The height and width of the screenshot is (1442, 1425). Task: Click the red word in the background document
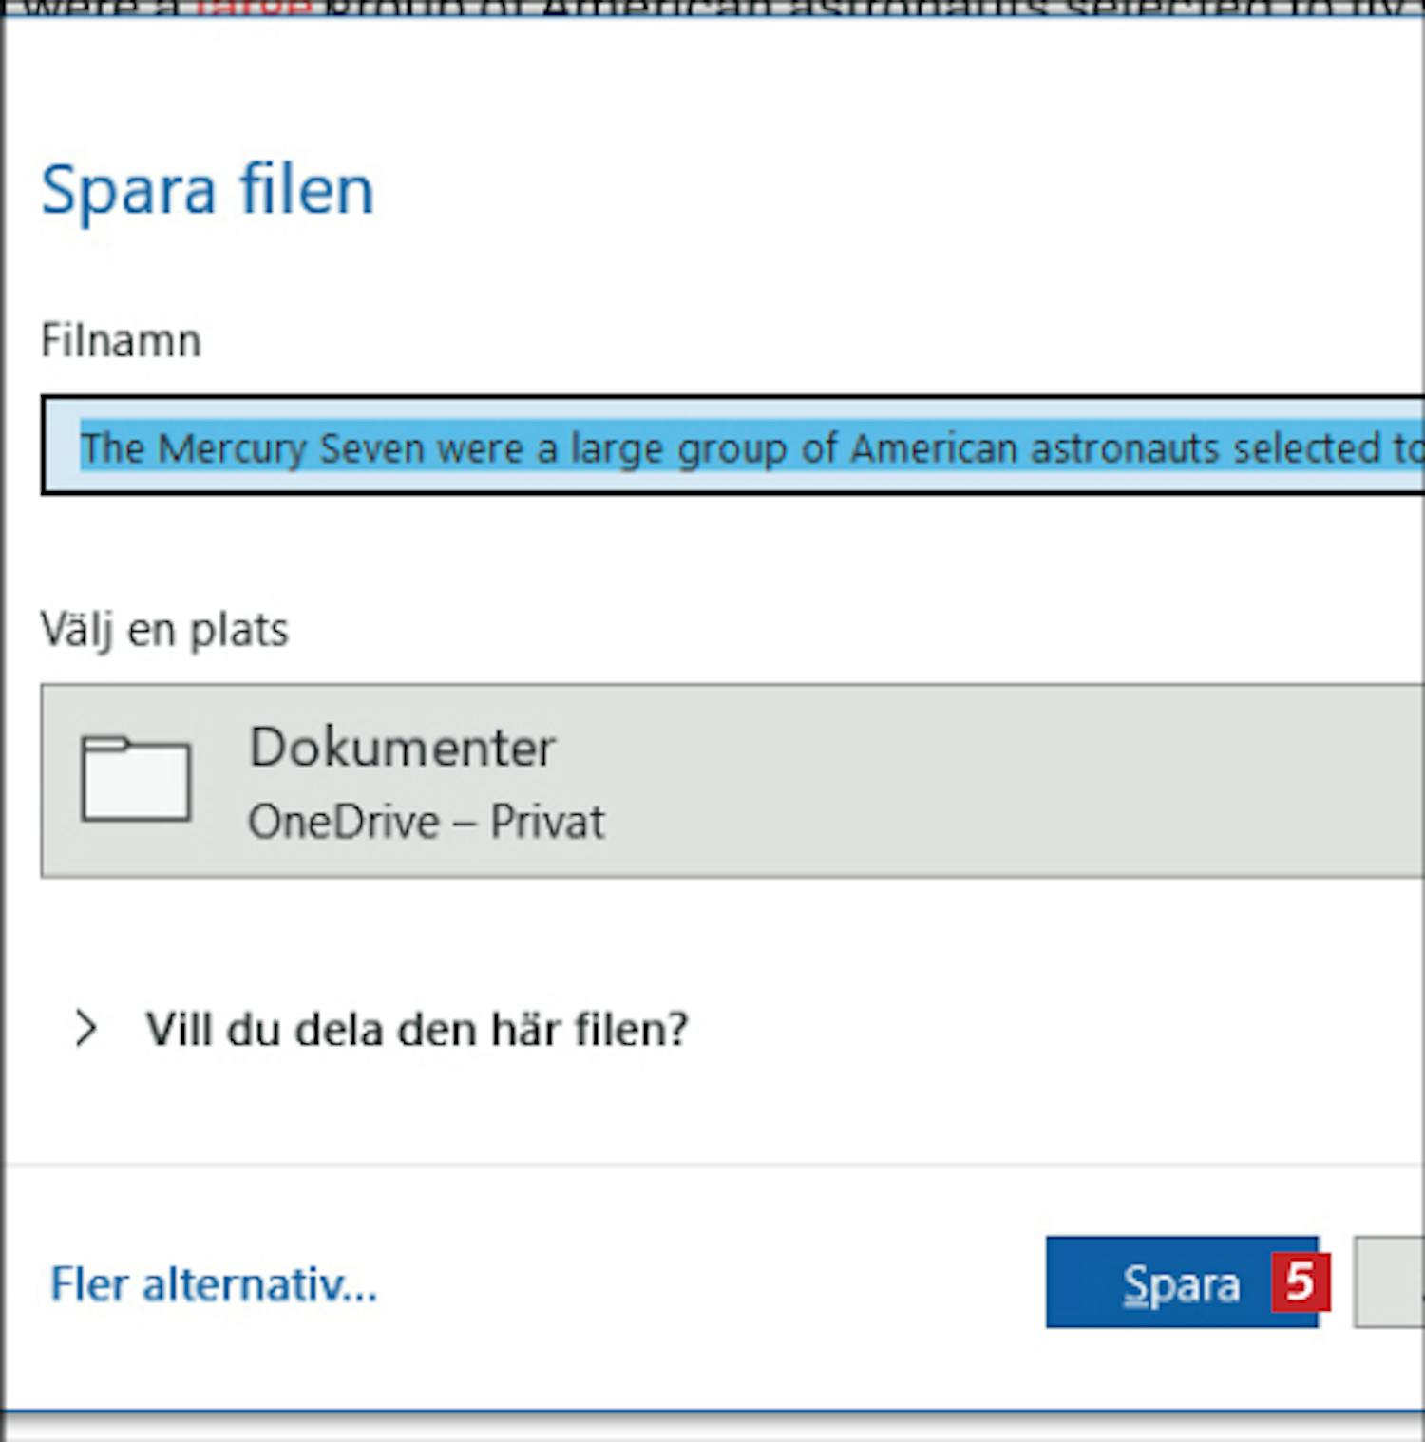point(254,8)
